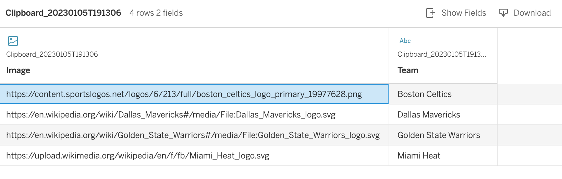Click the Clipboard_20230105T191306 table title
The width and height of the screenshot is (562, 179).
(x=63, y=13)
